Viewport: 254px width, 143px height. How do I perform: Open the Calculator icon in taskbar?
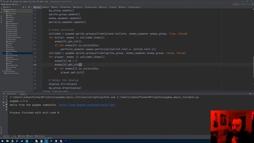point(41,141)
